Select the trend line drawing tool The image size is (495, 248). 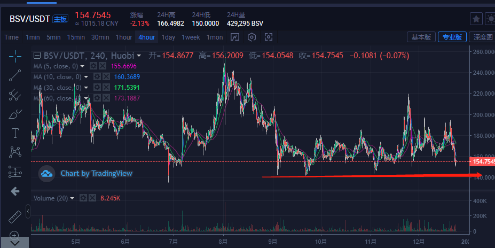pos(15,75)
